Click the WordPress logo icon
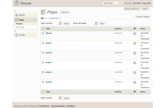164x108 pixels. (x=17, y=3)
